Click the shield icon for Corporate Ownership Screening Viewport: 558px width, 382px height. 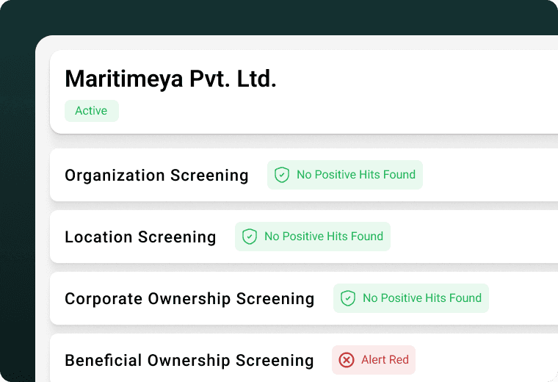(348, 298)
